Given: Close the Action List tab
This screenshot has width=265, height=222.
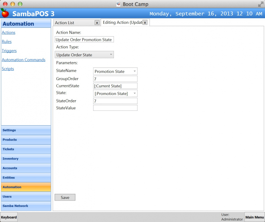Looking at the screenshot, I should tap(97, 23).
